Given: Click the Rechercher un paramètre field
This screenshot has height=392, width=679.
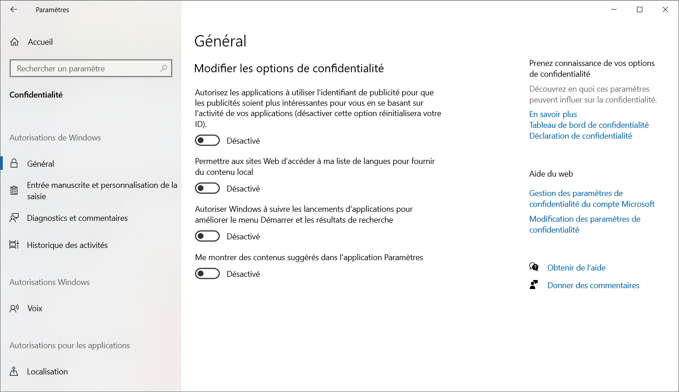Looking at the screenshot, I should pyautogui.click(x=91, y=68).
